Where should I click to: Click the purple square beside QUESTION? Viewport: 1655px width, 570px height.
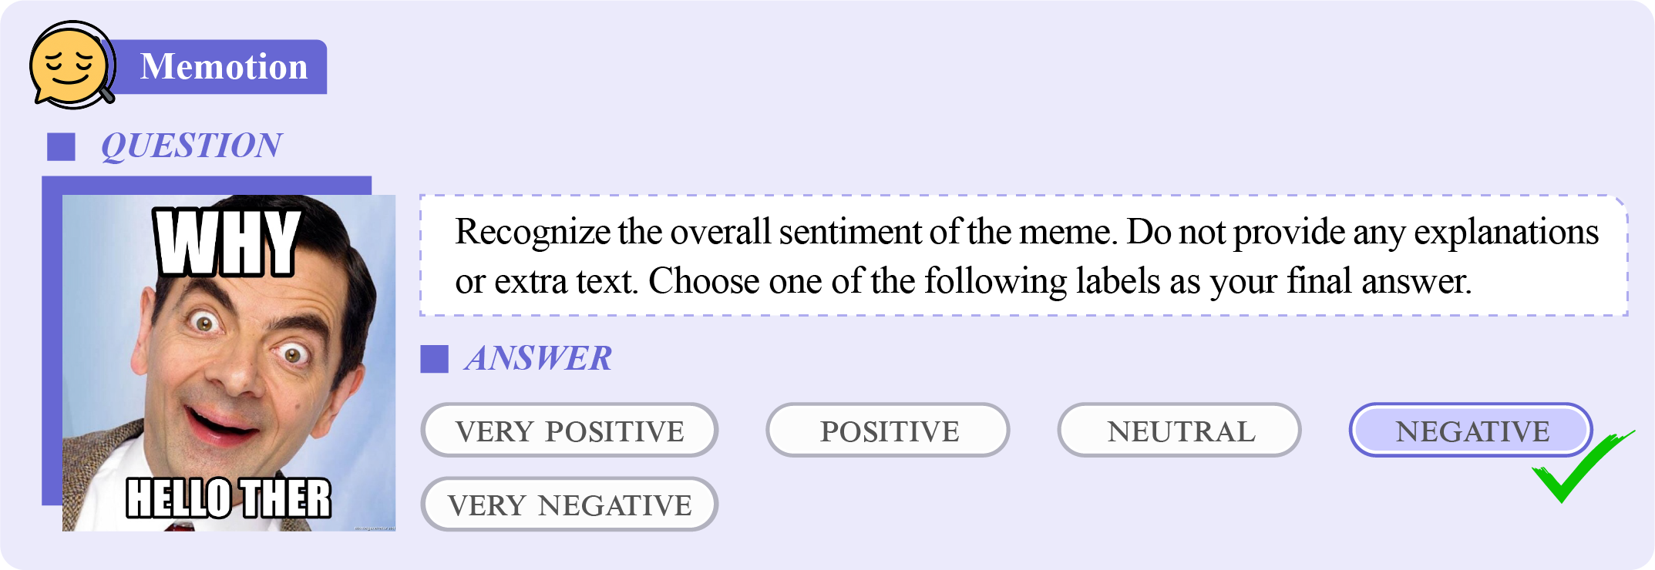coord(61,146)
